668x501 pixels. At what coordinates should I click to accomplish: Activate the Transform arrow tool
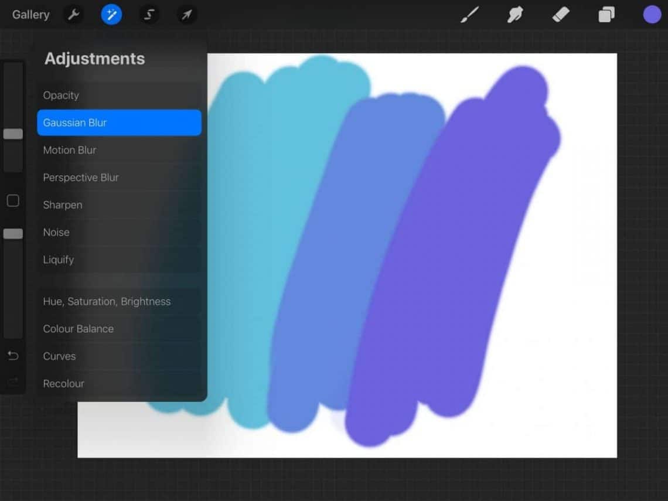pos(186,15)
